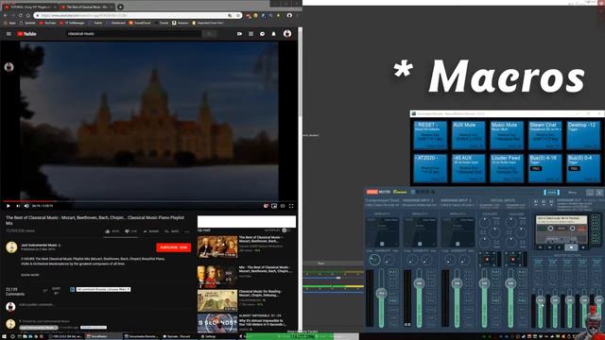Mute YouTube player volume speaker icon
Viewport: 605px width, 340px height.
[26, 206]
